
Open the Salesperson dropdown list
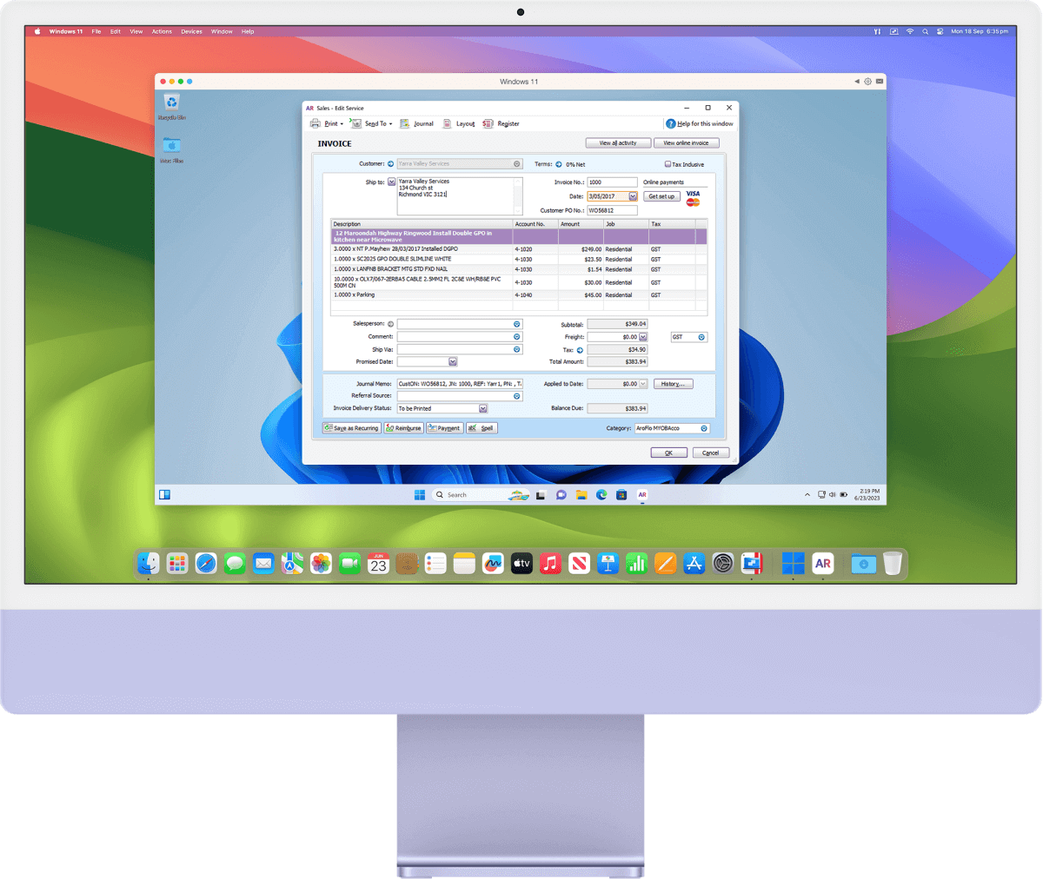[517, 324]
